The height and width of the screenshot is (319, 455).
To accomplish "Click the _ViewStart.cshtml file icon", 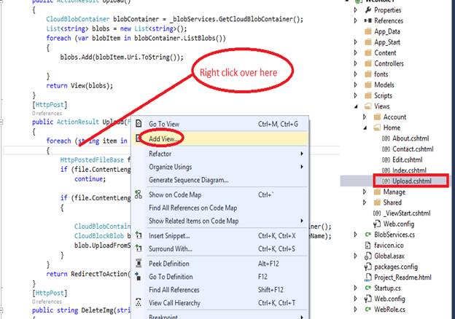I will click(377, 213).
